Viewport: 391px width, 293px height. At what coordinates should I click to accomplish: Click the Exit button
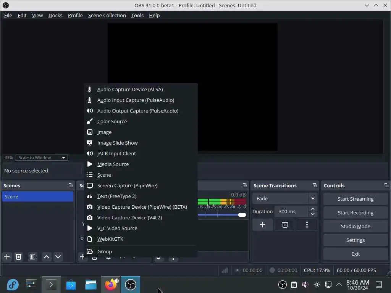coord(355,254)
